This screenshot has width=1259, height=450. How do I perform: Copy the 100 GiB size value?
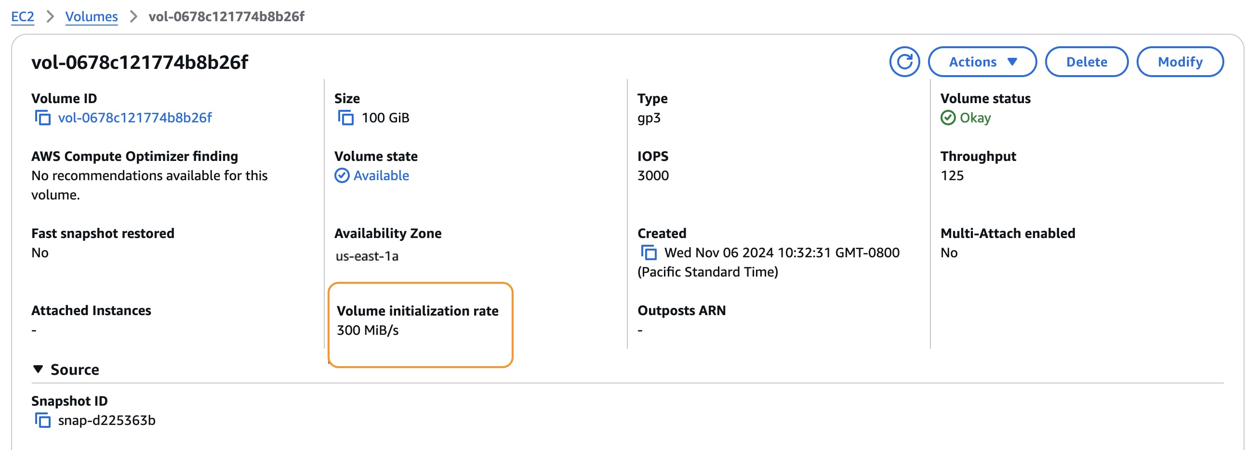[345, 118]
